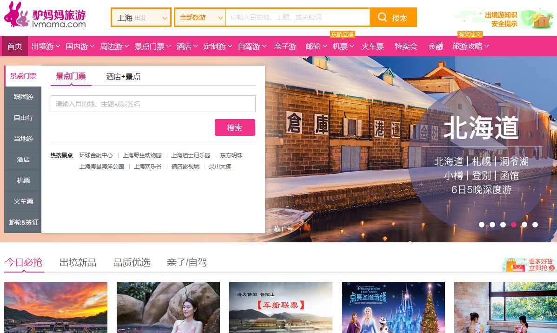Click the scenic spot name input field
This screenshot has height=333, width=557.
pos(153,104)
